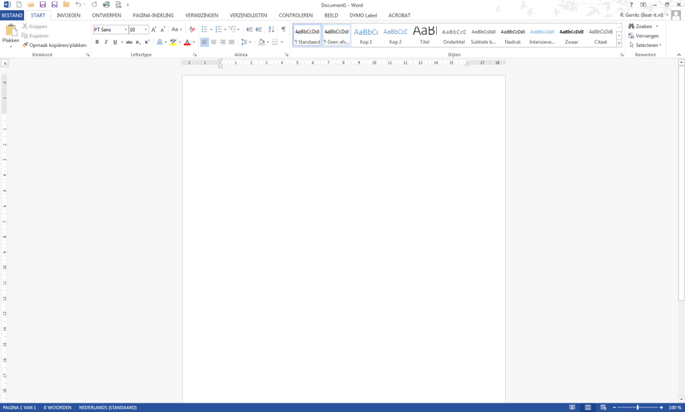Viewport: 685px width, 412px height.
Task: Select print layout view in status bar
Action: click(x=588, y=407)
